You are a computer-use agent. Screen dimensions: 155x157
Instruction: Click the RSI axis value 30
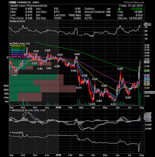coord(146,35)
